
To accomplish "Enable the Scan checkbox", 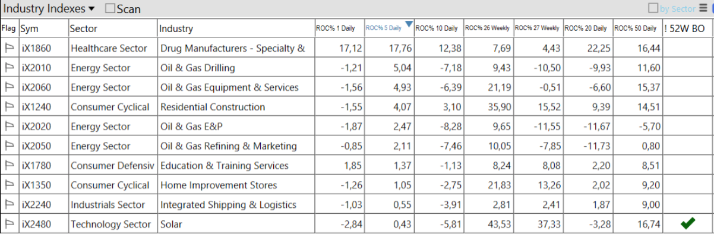I will click(x=110, y=9).
